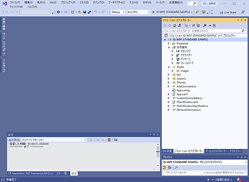Click the add to source control status item
Image resolution: width=249 pixels, height=182 pixels.
tap(220, 179)
